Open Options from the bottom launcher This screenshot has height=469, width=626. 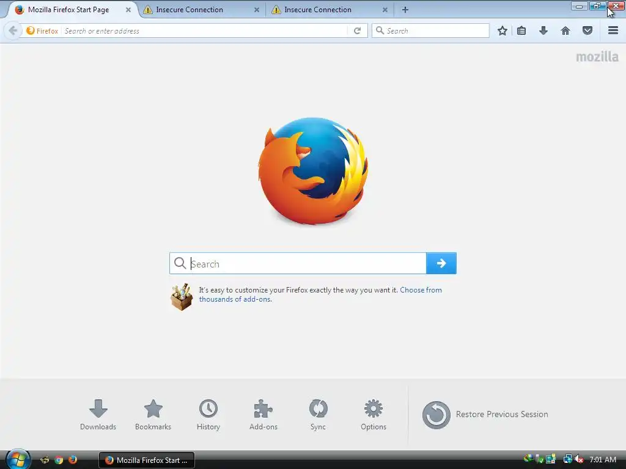point(374,415)
